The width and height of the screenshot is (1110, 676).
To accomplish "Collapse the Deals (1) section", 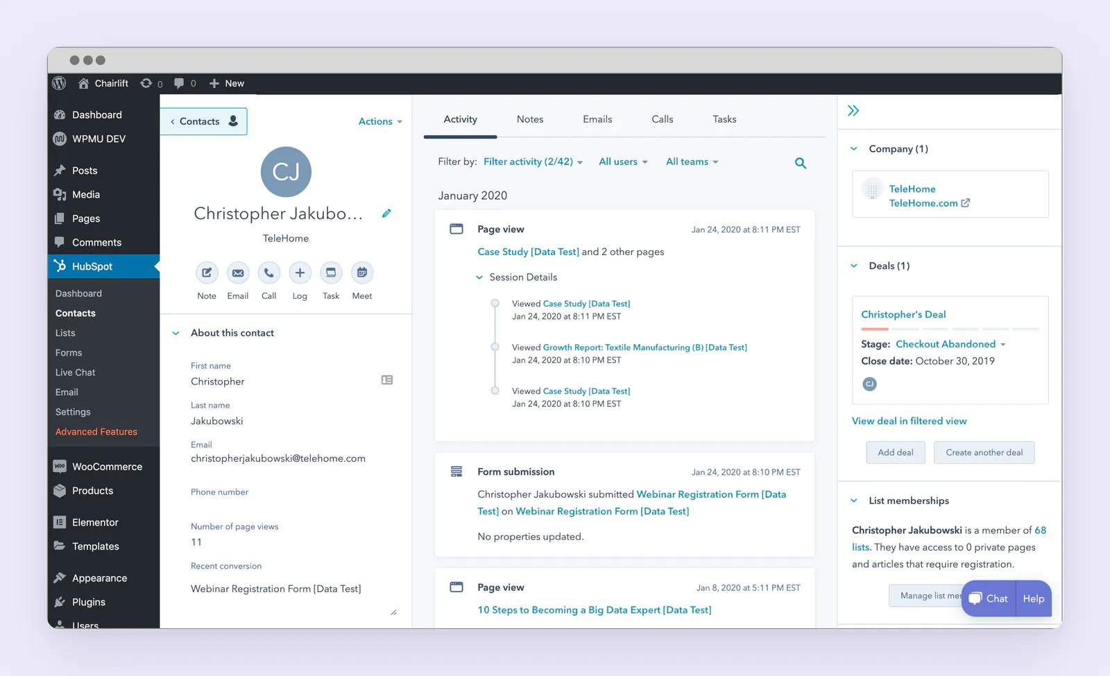I will point(854,266).
